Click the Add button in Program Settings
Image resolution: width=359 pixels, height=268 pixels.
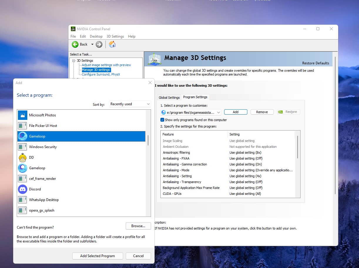coord(236,112)
